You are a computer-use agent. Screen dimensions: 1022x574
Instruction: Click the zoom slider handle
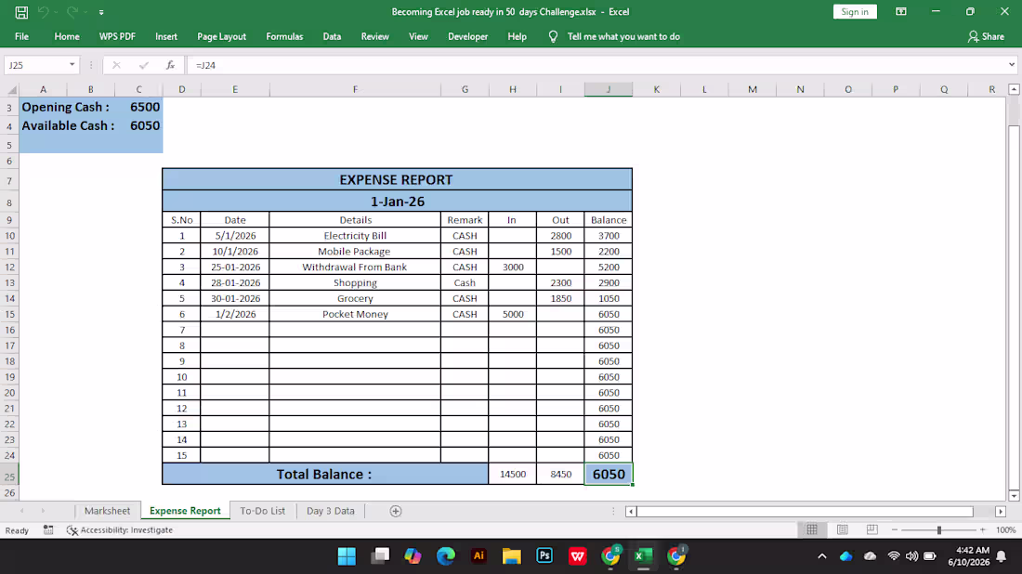click(939, 529)
